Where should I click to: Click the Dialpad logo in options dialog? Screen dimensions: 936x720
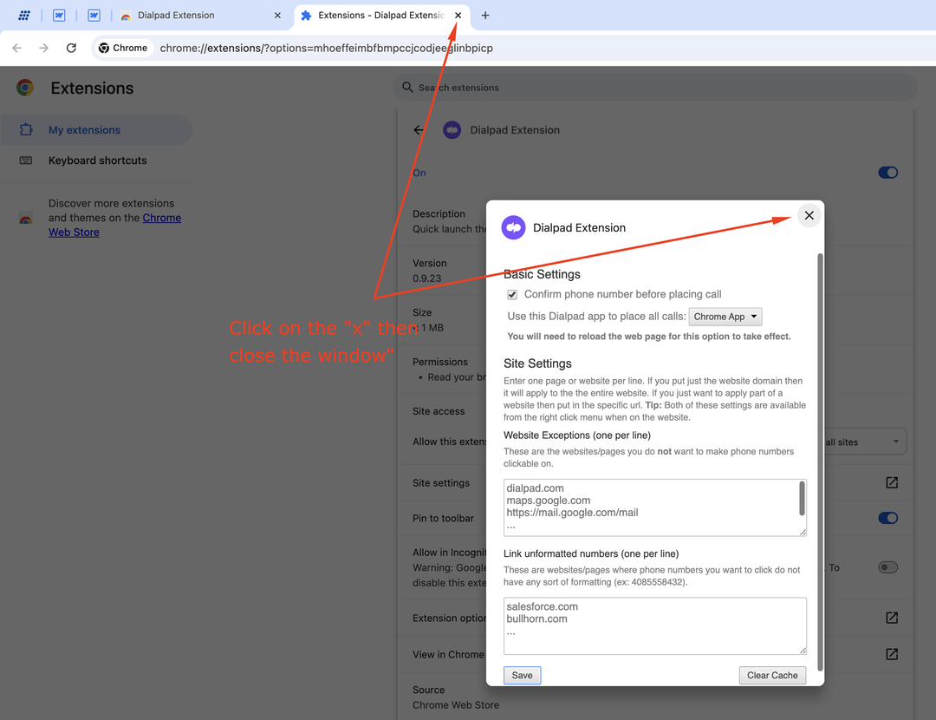(513, 227)
